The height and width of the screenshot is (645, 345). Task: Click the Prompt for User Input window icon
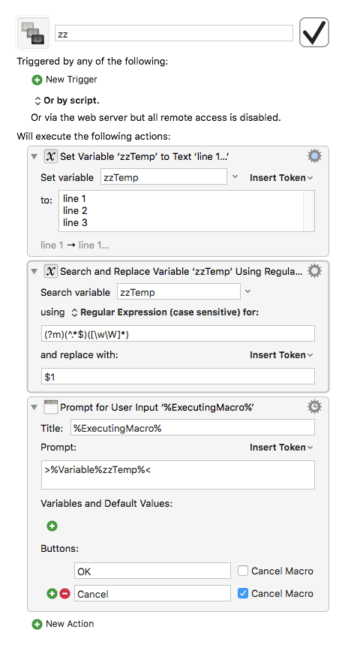(x=51, y=407)
